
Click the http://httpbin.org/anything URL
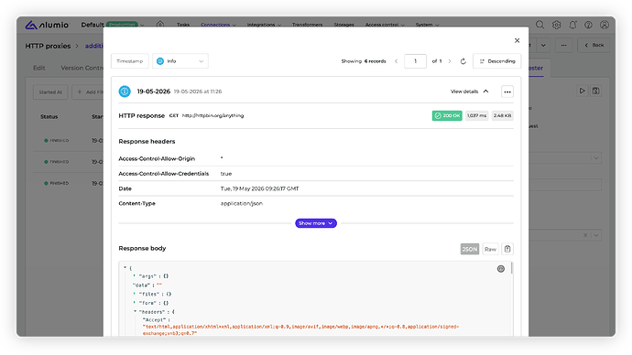tap(212, 115)
